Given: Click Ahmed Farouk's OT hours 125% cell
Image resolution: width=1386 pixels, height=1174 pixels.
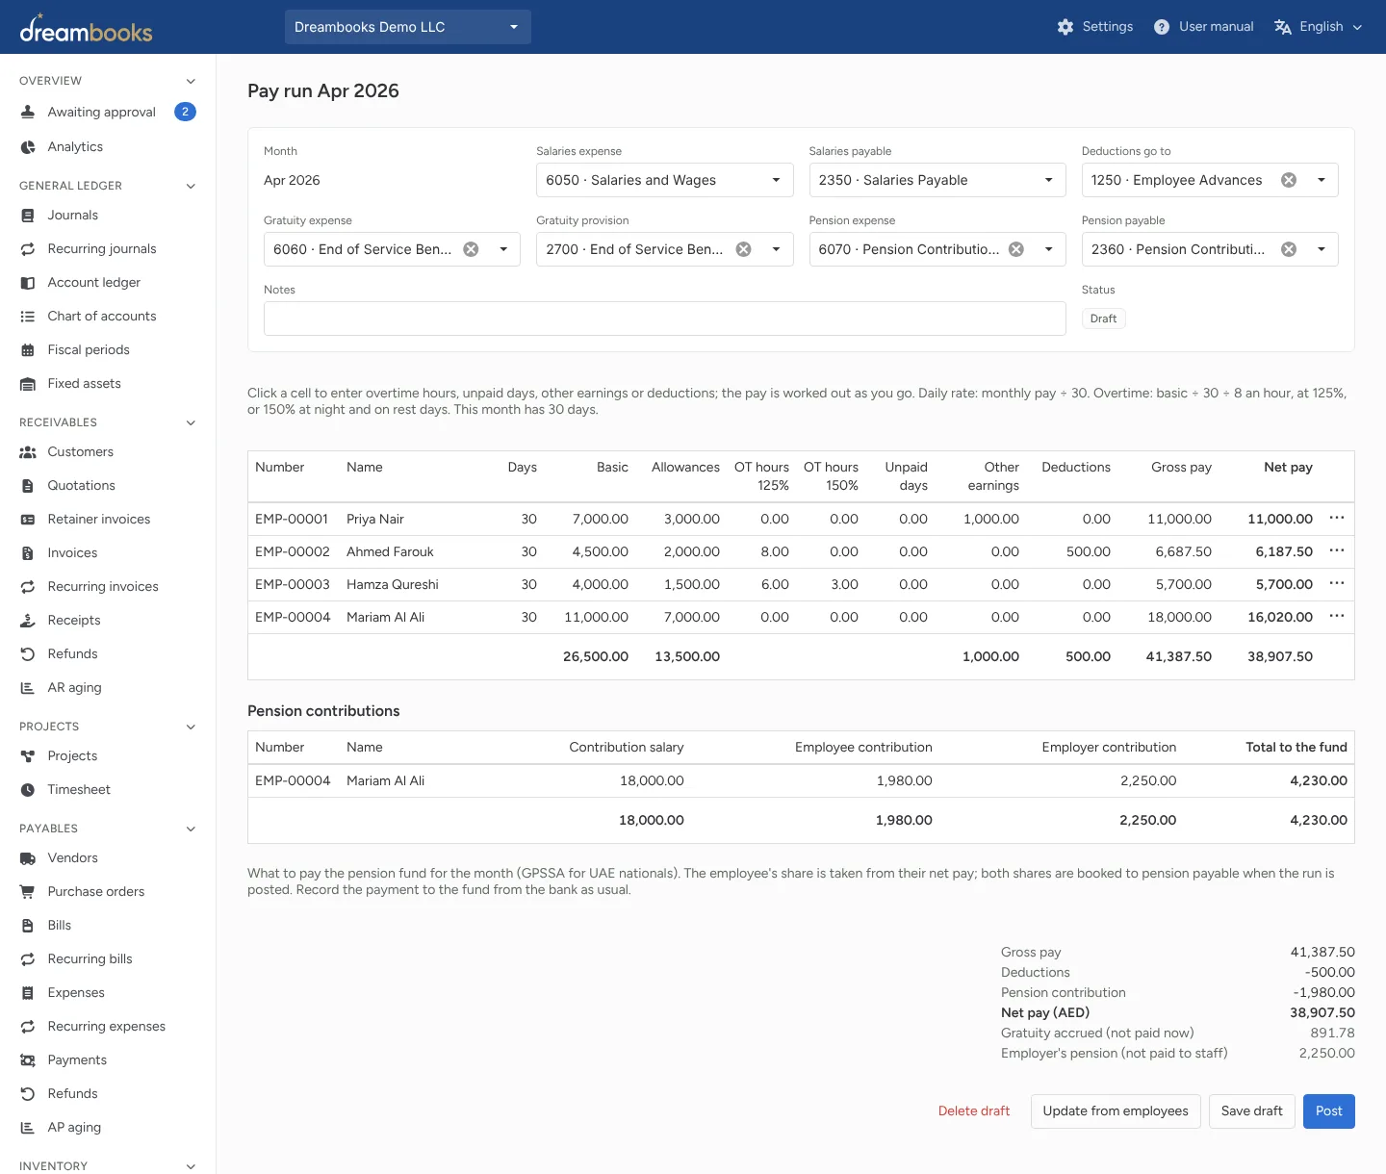Looking at the screenshot, I should (761, 551).
